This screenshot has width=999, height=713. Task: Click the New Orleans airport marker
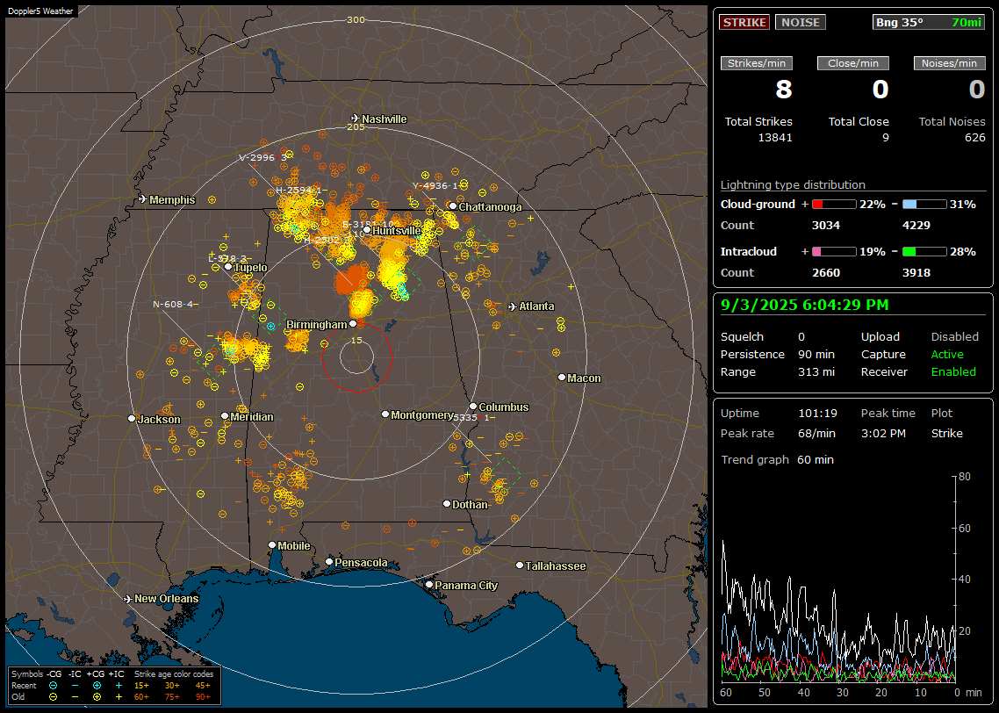click(127, 599)
